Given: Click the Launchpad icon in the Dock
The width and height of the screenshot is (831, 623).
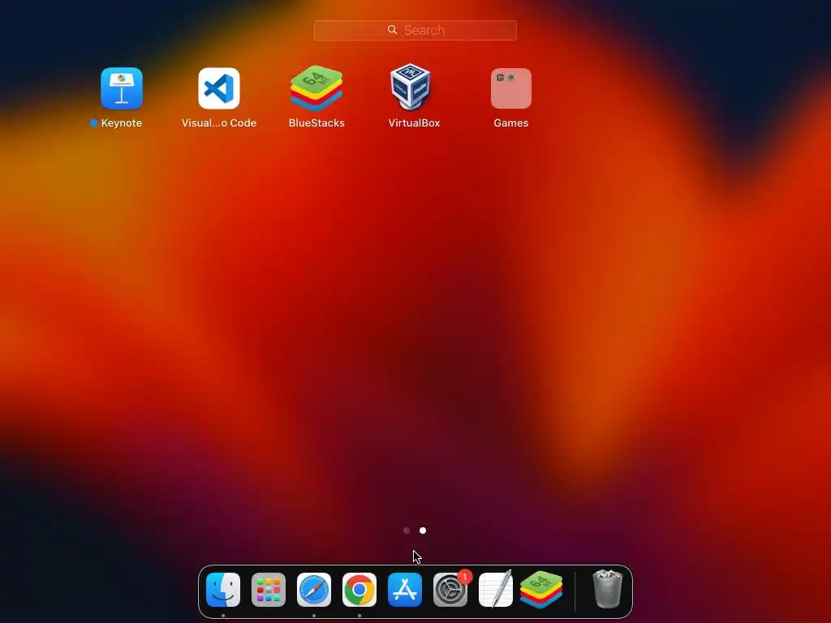Looking at the screenshot, I should pos(268,590).
